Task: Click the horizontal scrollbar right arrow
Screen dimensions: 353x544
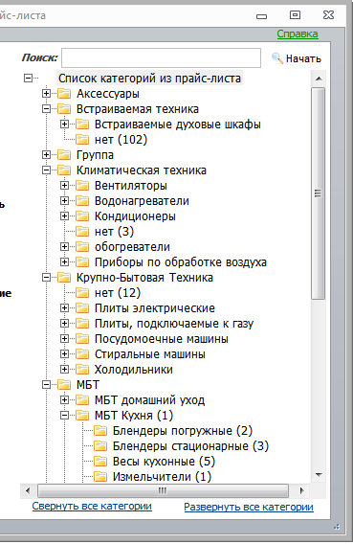Action: coord(301,491)
